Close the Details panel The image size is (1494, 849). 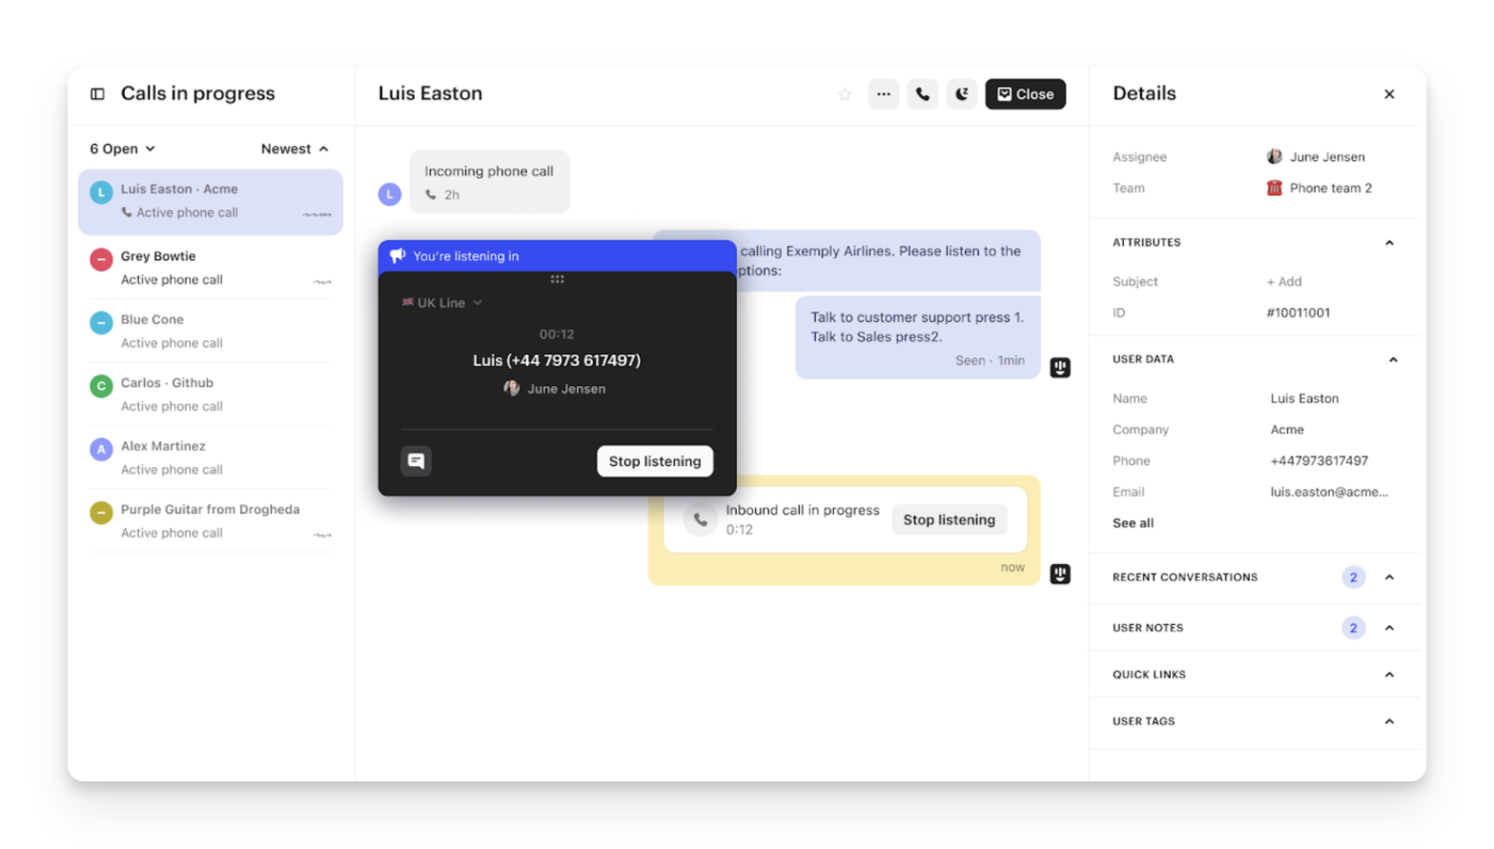pos(1389,94)
